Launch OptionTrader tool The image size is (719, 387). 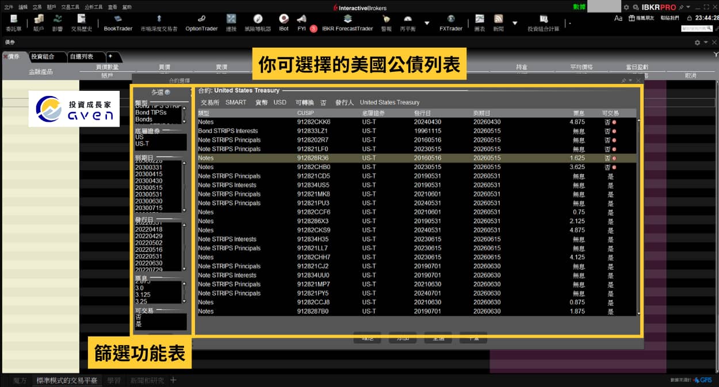tap(201, 22)
